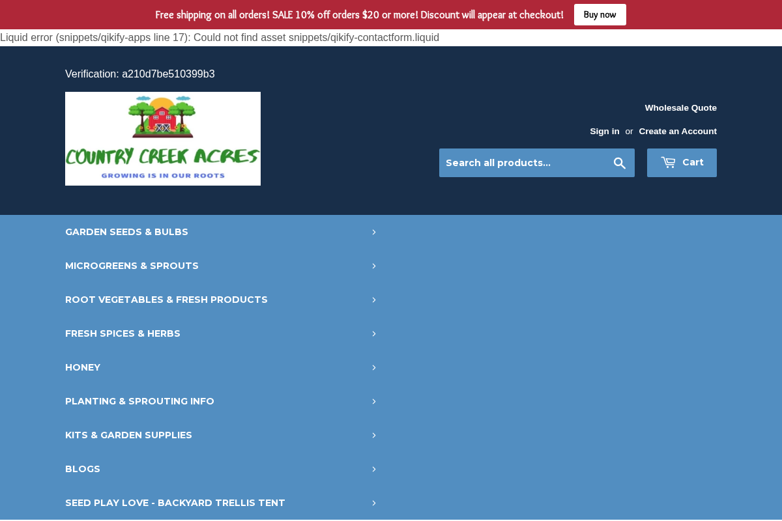This screenshot has width=782, height=521.
Task: Click the Search all products field
Action: 521,162
